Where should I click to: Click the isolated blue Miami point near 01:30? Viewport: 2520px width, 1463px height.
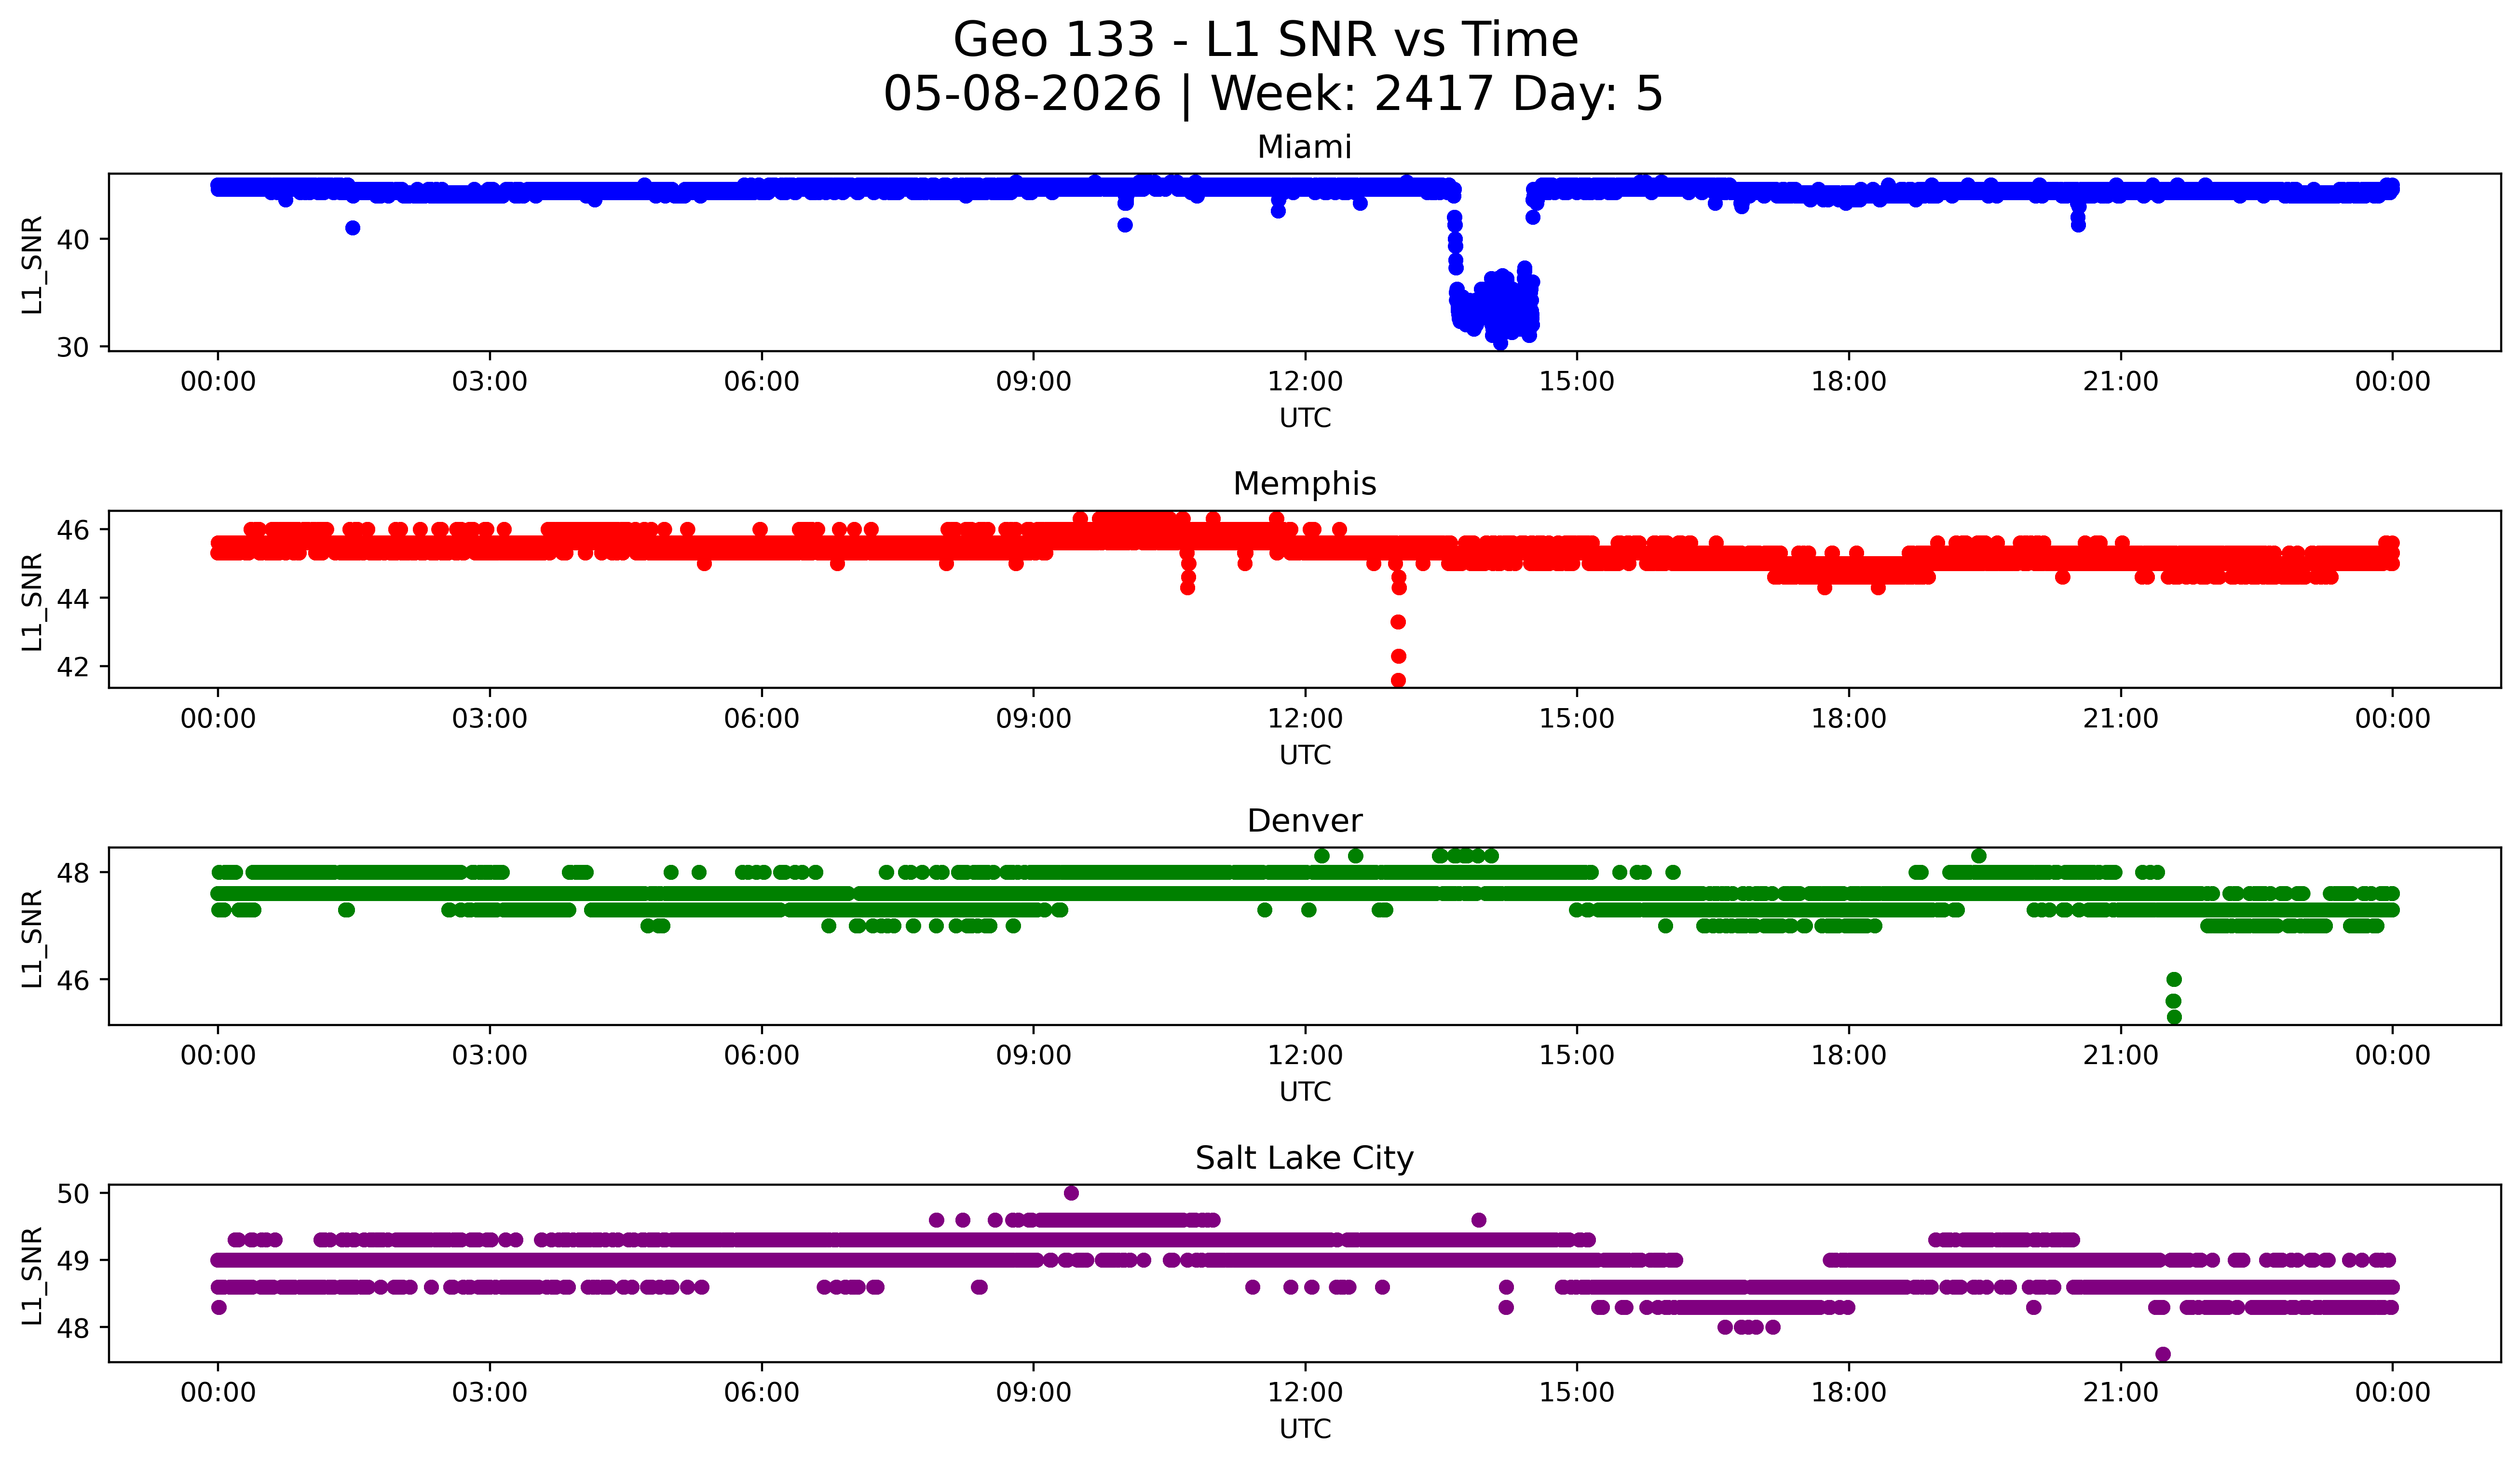pos(352,228)
